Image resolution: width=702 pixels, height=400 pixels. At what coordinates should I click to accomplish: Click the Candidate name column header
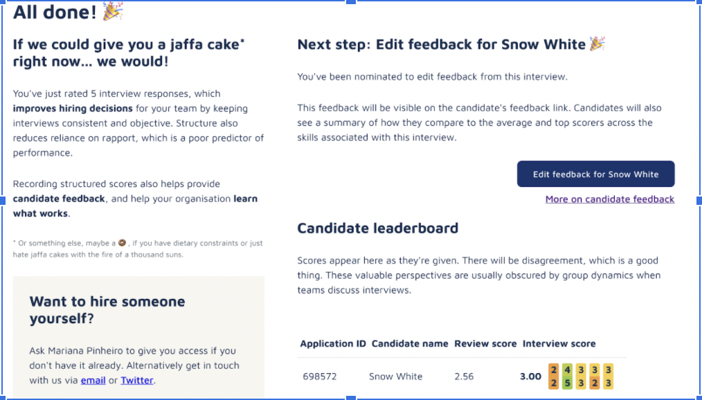(x=410, y=344)
